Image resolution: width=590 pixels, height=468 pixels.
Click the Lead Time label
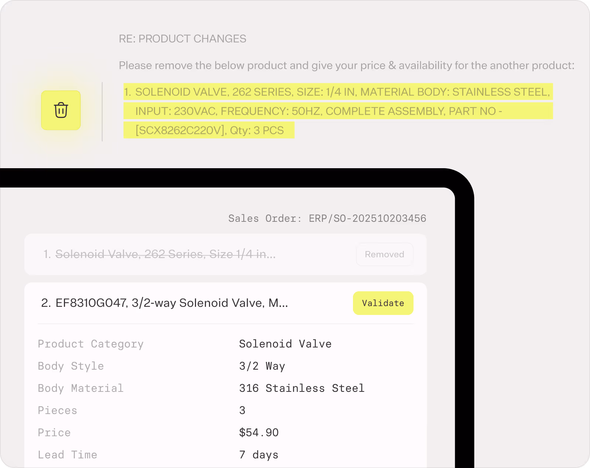click(68, 455)
